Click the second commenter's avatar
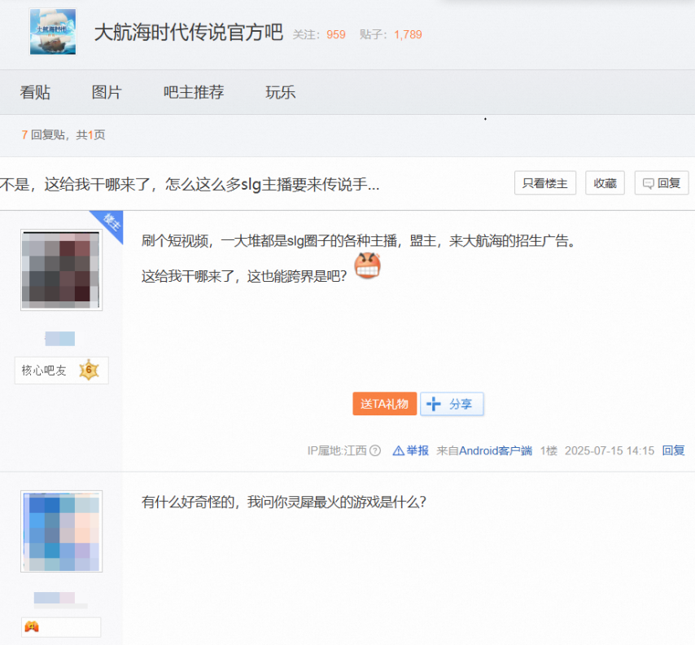Viewport: 695px width, 645px height. pos(61,531)
